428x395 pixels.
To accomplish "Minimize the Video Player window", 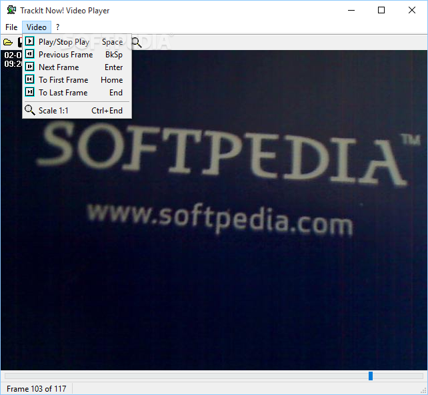I will [x=351, y=11].
